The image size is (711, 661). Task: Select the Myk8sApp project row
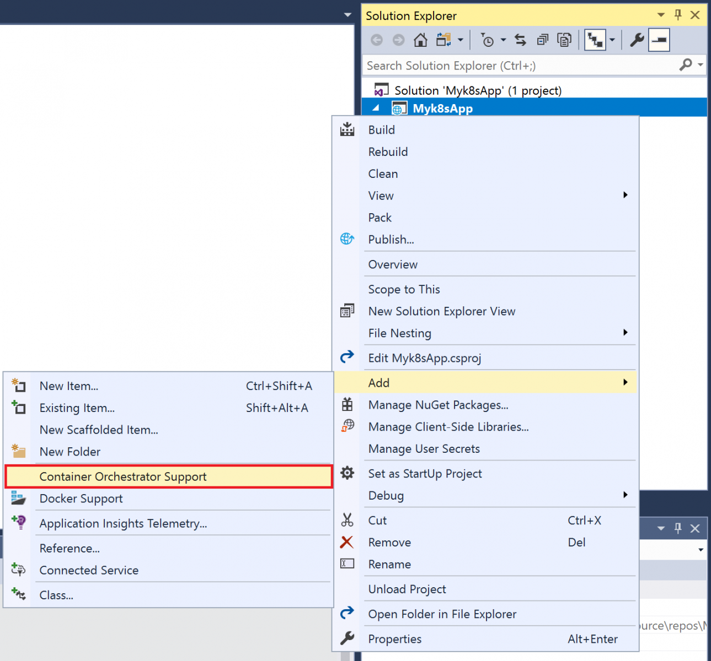point(534,108)
